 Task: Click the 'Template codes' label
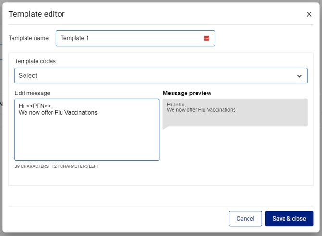point(35,61)
